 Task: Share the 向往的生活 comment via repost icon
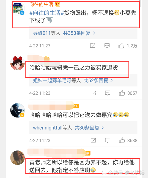click(x=93, y=46)
